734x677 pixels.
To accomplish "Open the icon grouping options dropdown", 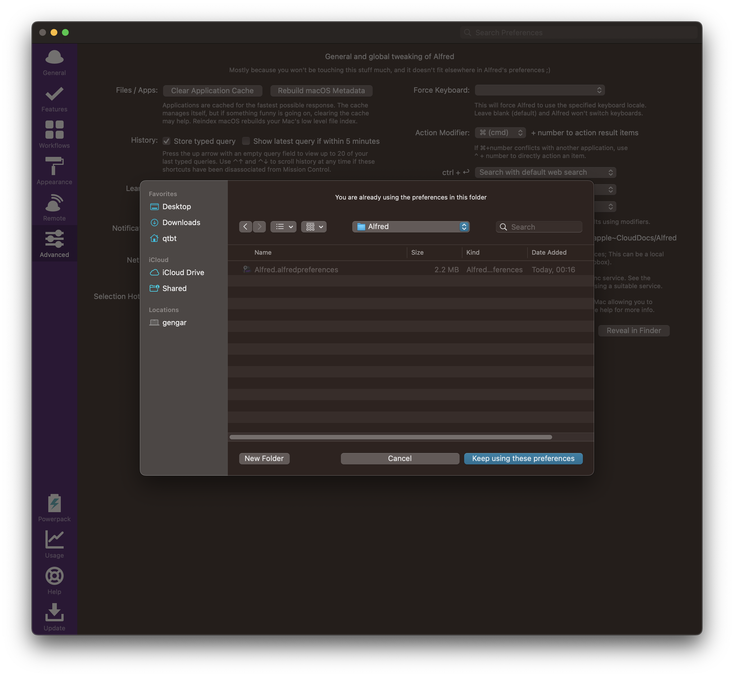I will [314, 227].
